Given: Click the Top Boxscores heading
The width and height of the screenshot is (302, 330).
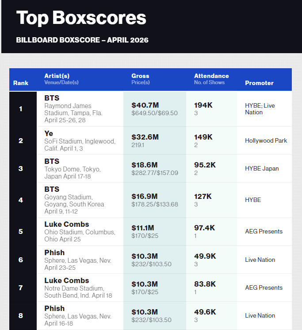Looking at the screenshot, I should pos(81,18).
